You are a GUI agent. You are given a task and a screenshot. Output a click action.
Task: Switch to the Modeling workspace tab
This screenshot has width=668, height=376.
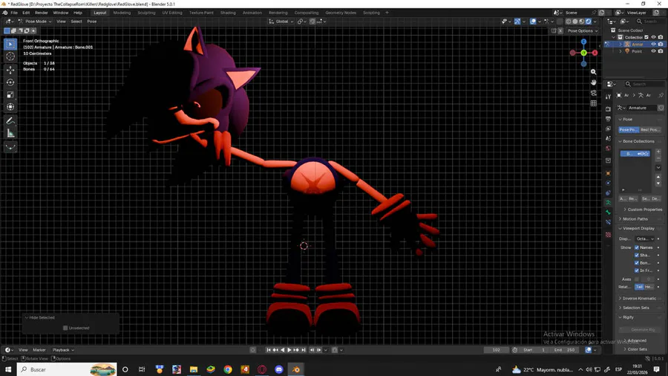122,13
